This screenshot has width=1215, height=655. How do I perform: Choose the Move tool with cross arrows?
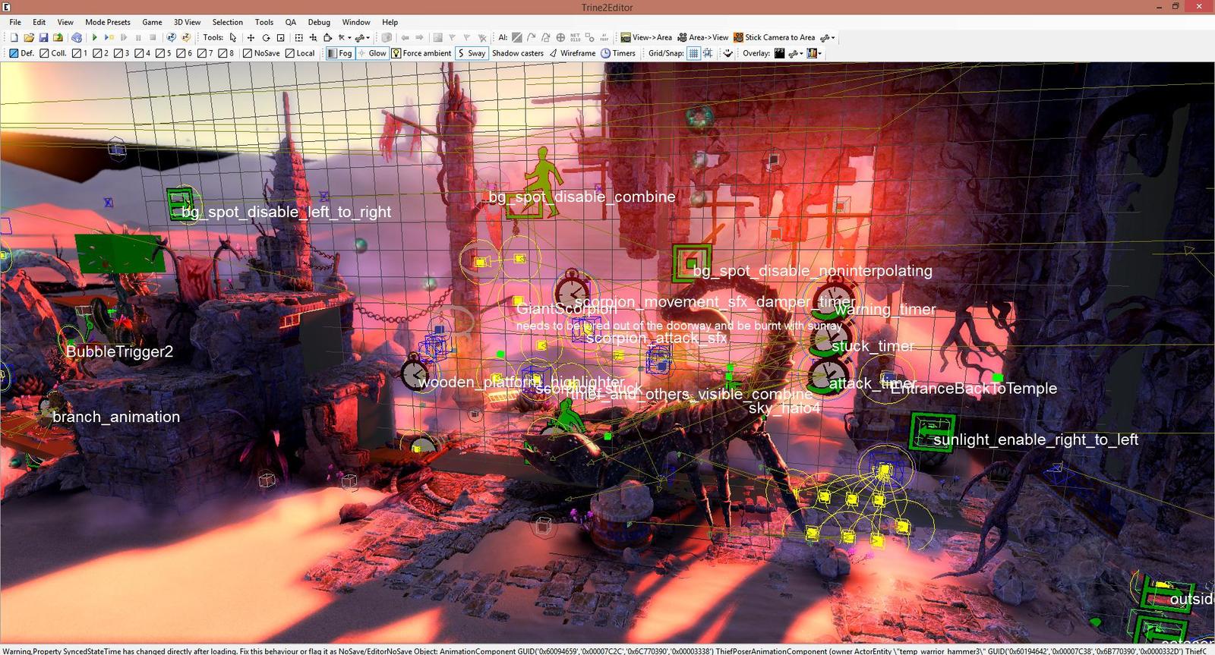click(x=251, y=37)
